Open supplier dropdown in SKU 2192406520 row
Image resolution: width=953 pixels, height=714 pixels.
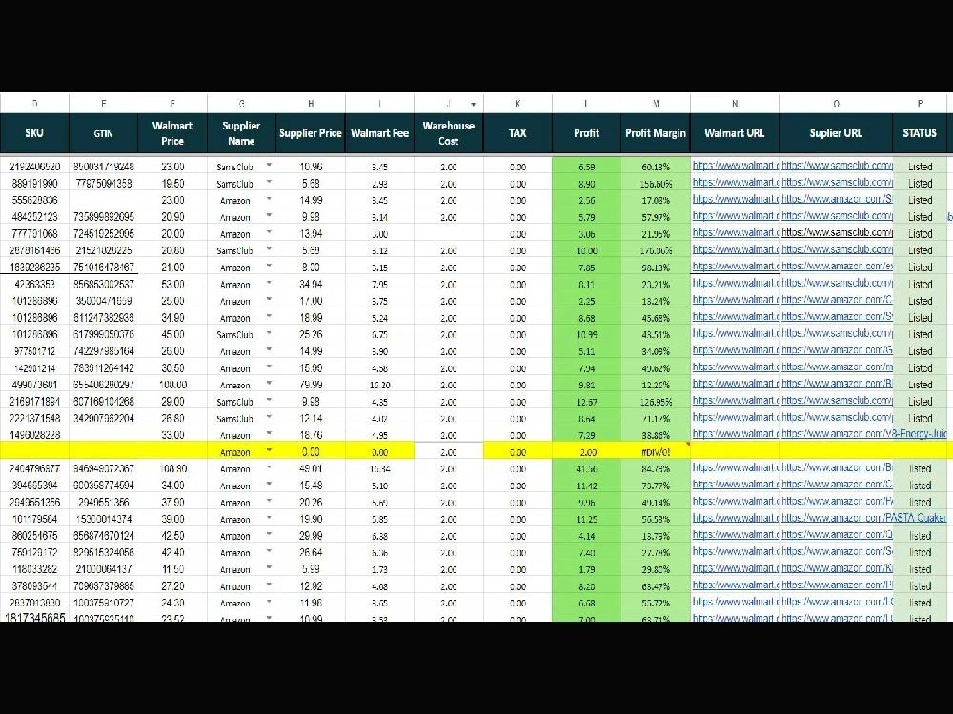pos(269,165)
